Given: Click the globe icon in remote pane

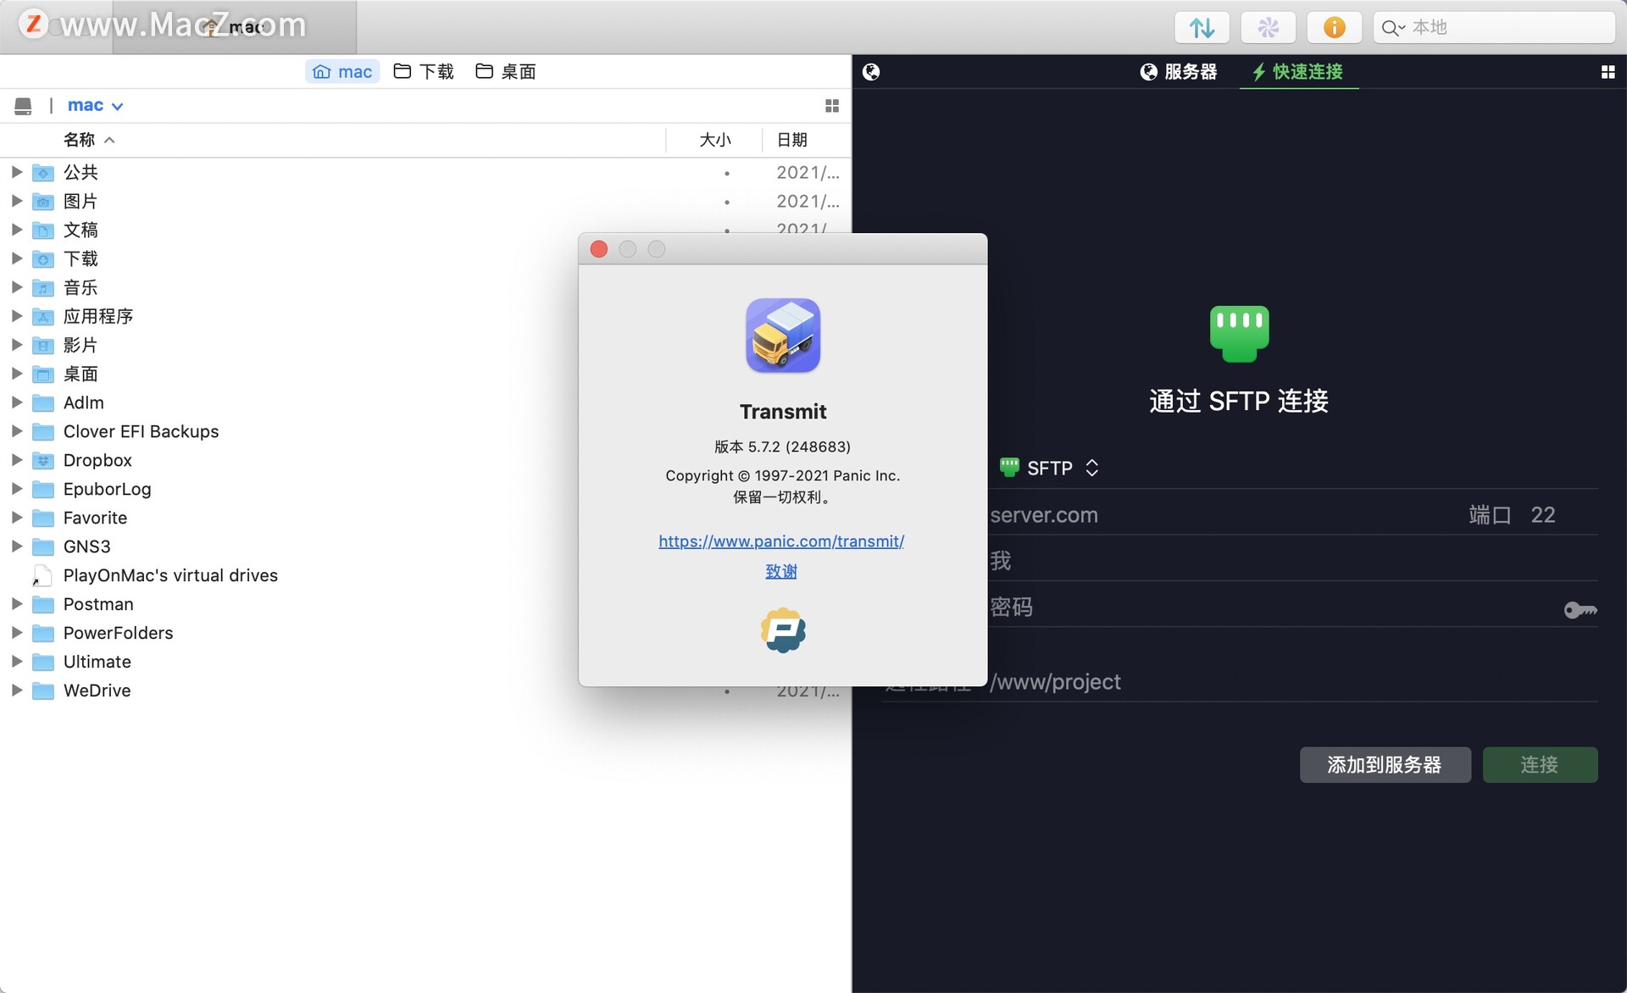Looking at the screenshot, I should (871, 72).
